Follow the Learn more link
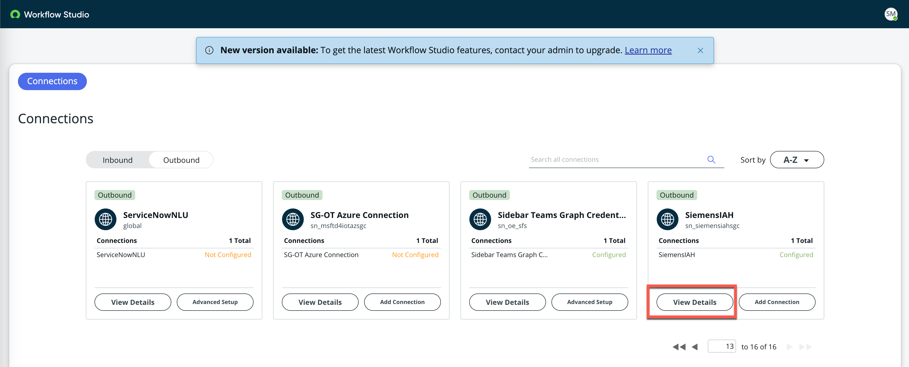The width and height of the screenshot is (909, 367). coord(648,50)
